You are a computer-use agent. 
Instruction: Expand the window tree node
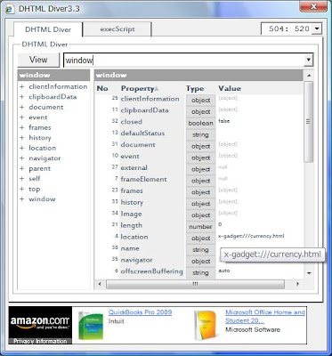click(21, 199)
